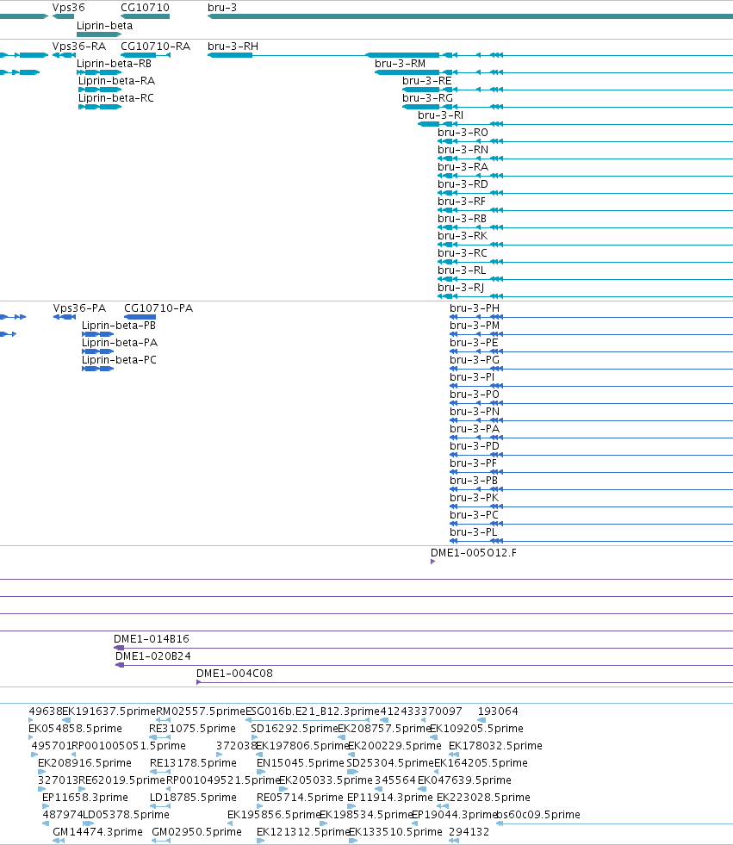
Task: Choose transcript bru-3-RC
Action: coord(463,253)
